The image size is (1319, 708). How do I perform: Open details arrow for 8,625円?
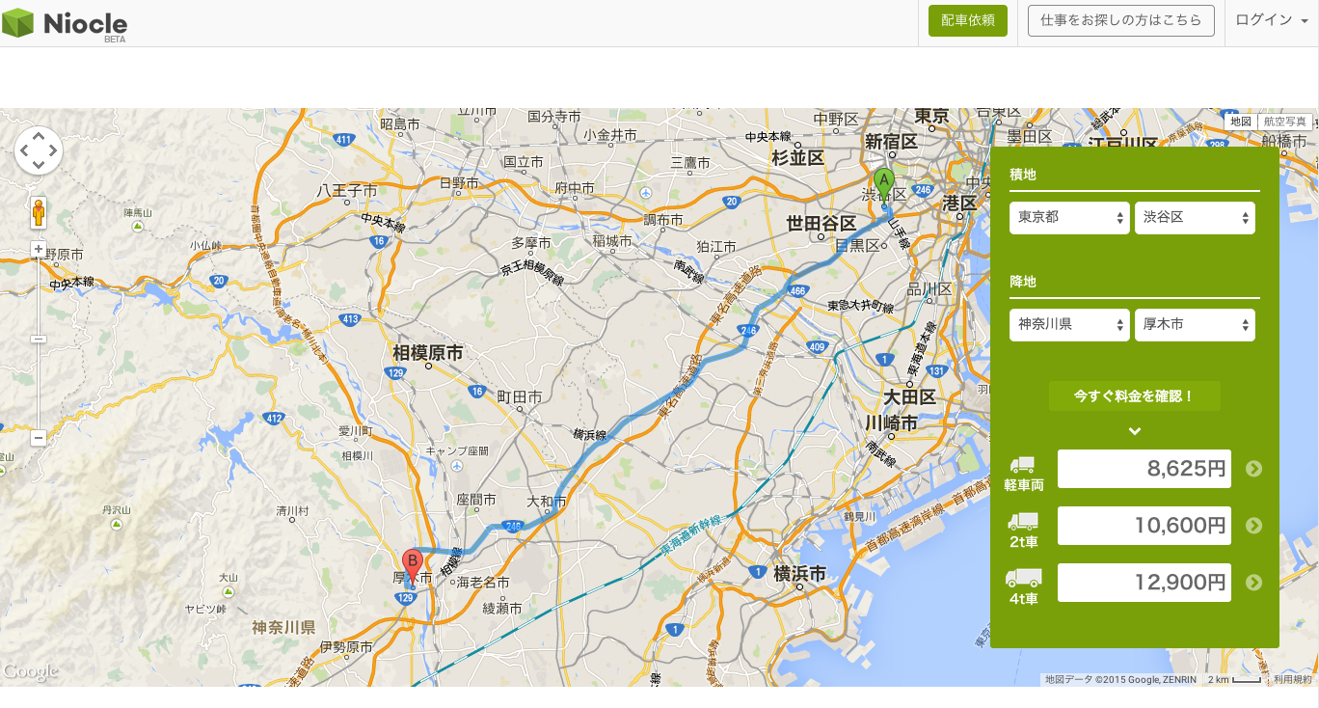[x=1253, y=469]
